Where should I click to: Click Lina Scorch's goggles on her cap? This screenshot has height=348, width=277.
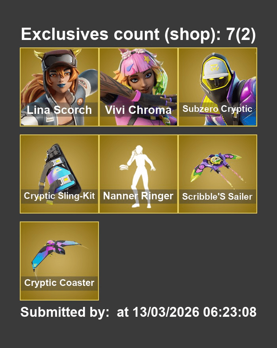point(59,60)
